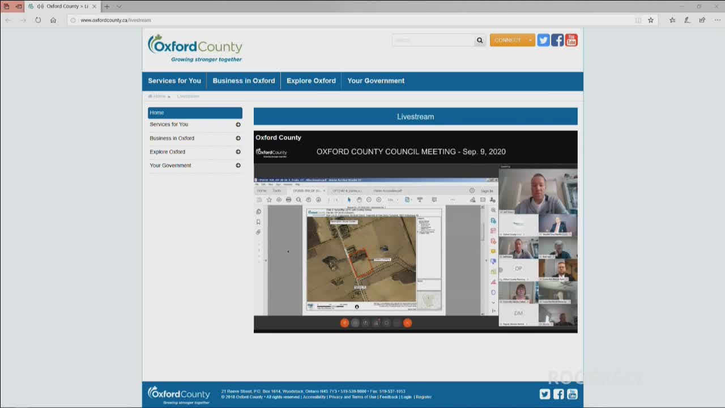This screenshot has height=408, width=725.
Task: Click the Services for You sidebar link
Action: pos(169,125)
